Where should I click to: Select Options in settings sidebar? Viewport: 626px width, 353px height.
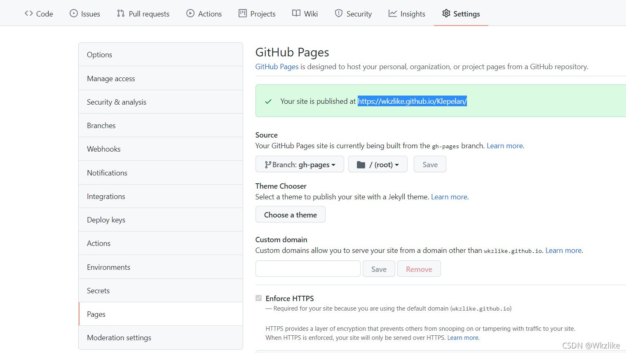161,54
